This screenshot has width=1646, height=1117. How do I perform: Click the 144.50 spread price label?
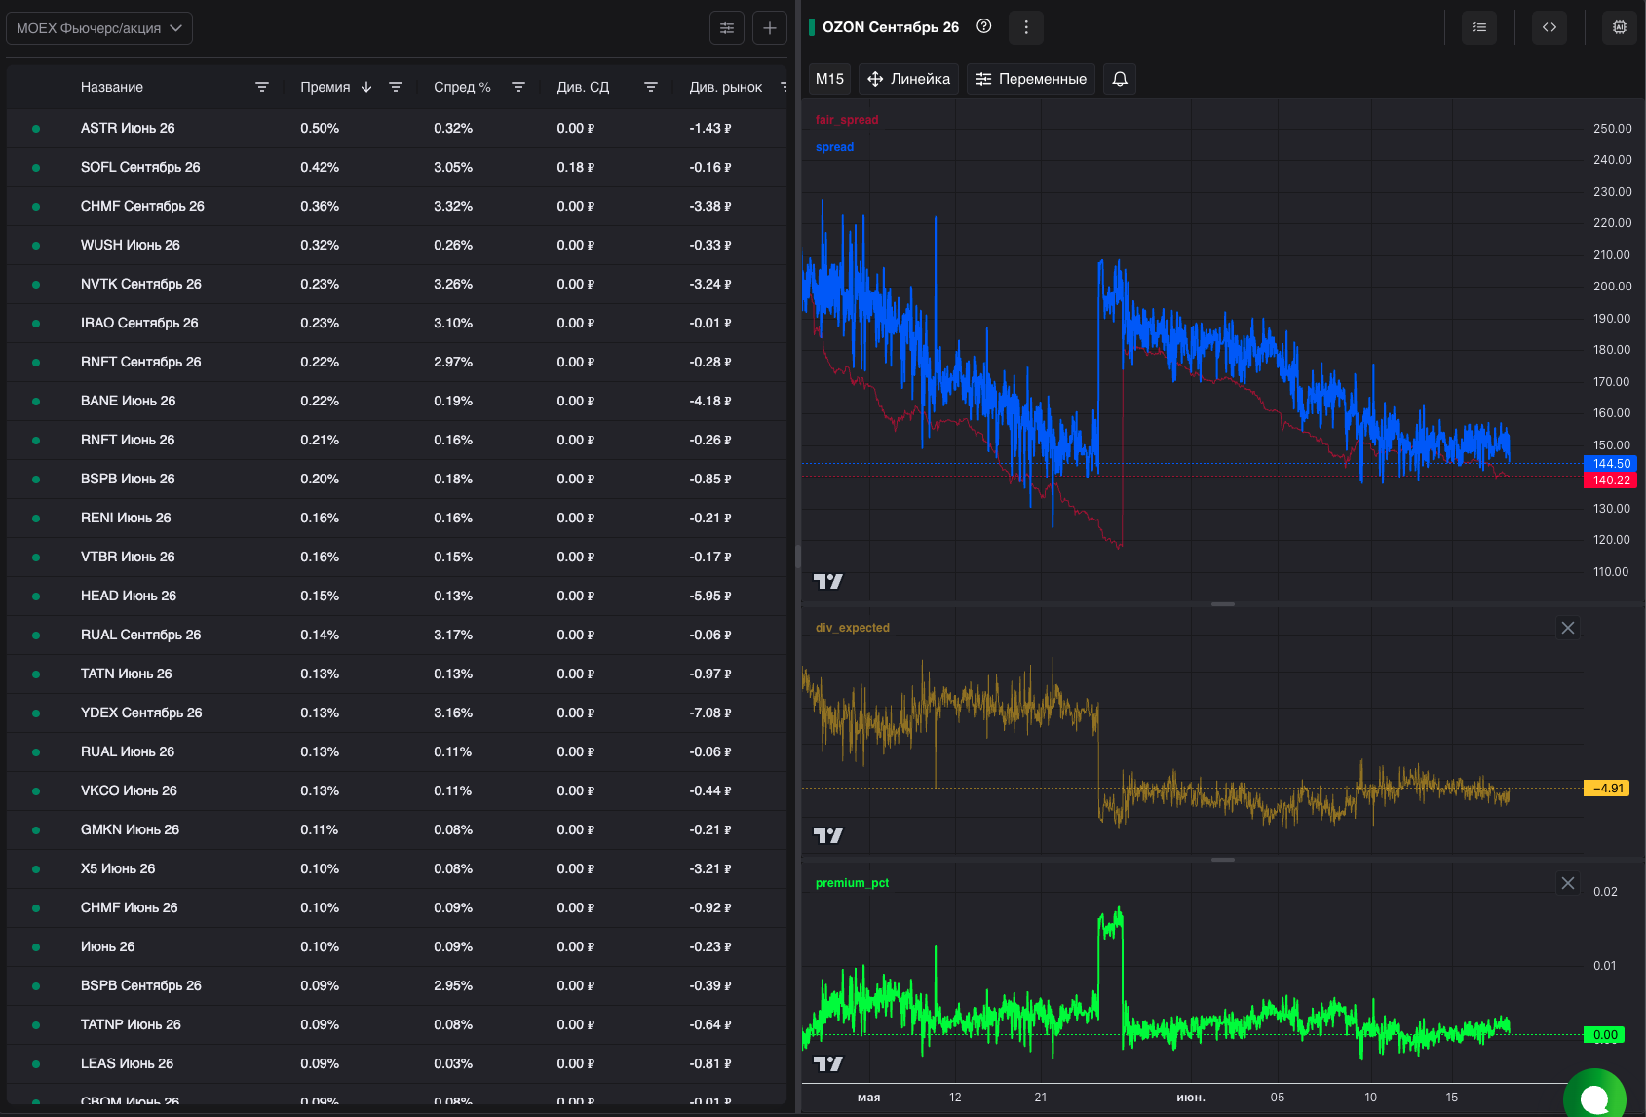pyautogui.click(x=1611, y=464)
